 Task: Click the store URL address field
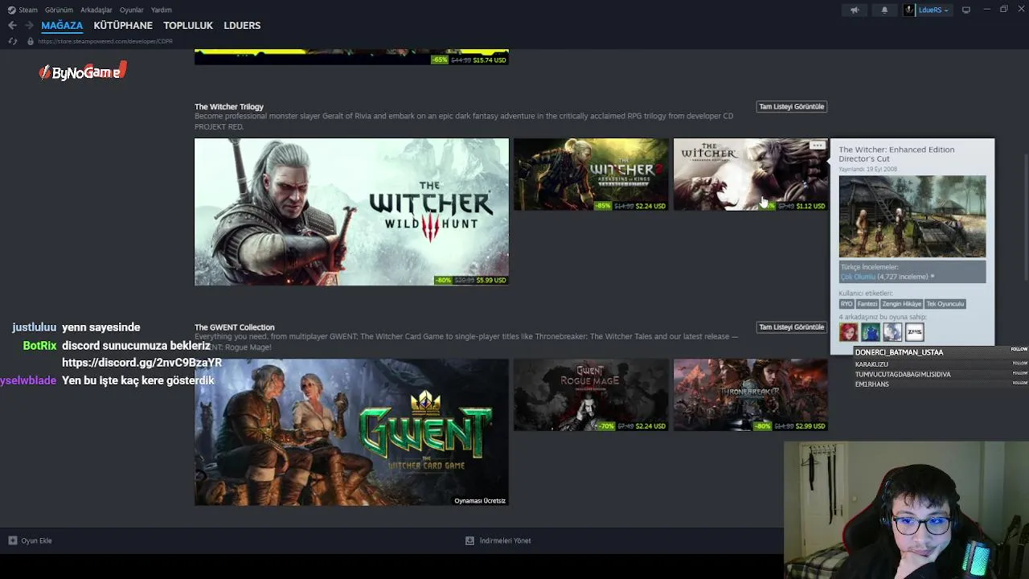105,41
